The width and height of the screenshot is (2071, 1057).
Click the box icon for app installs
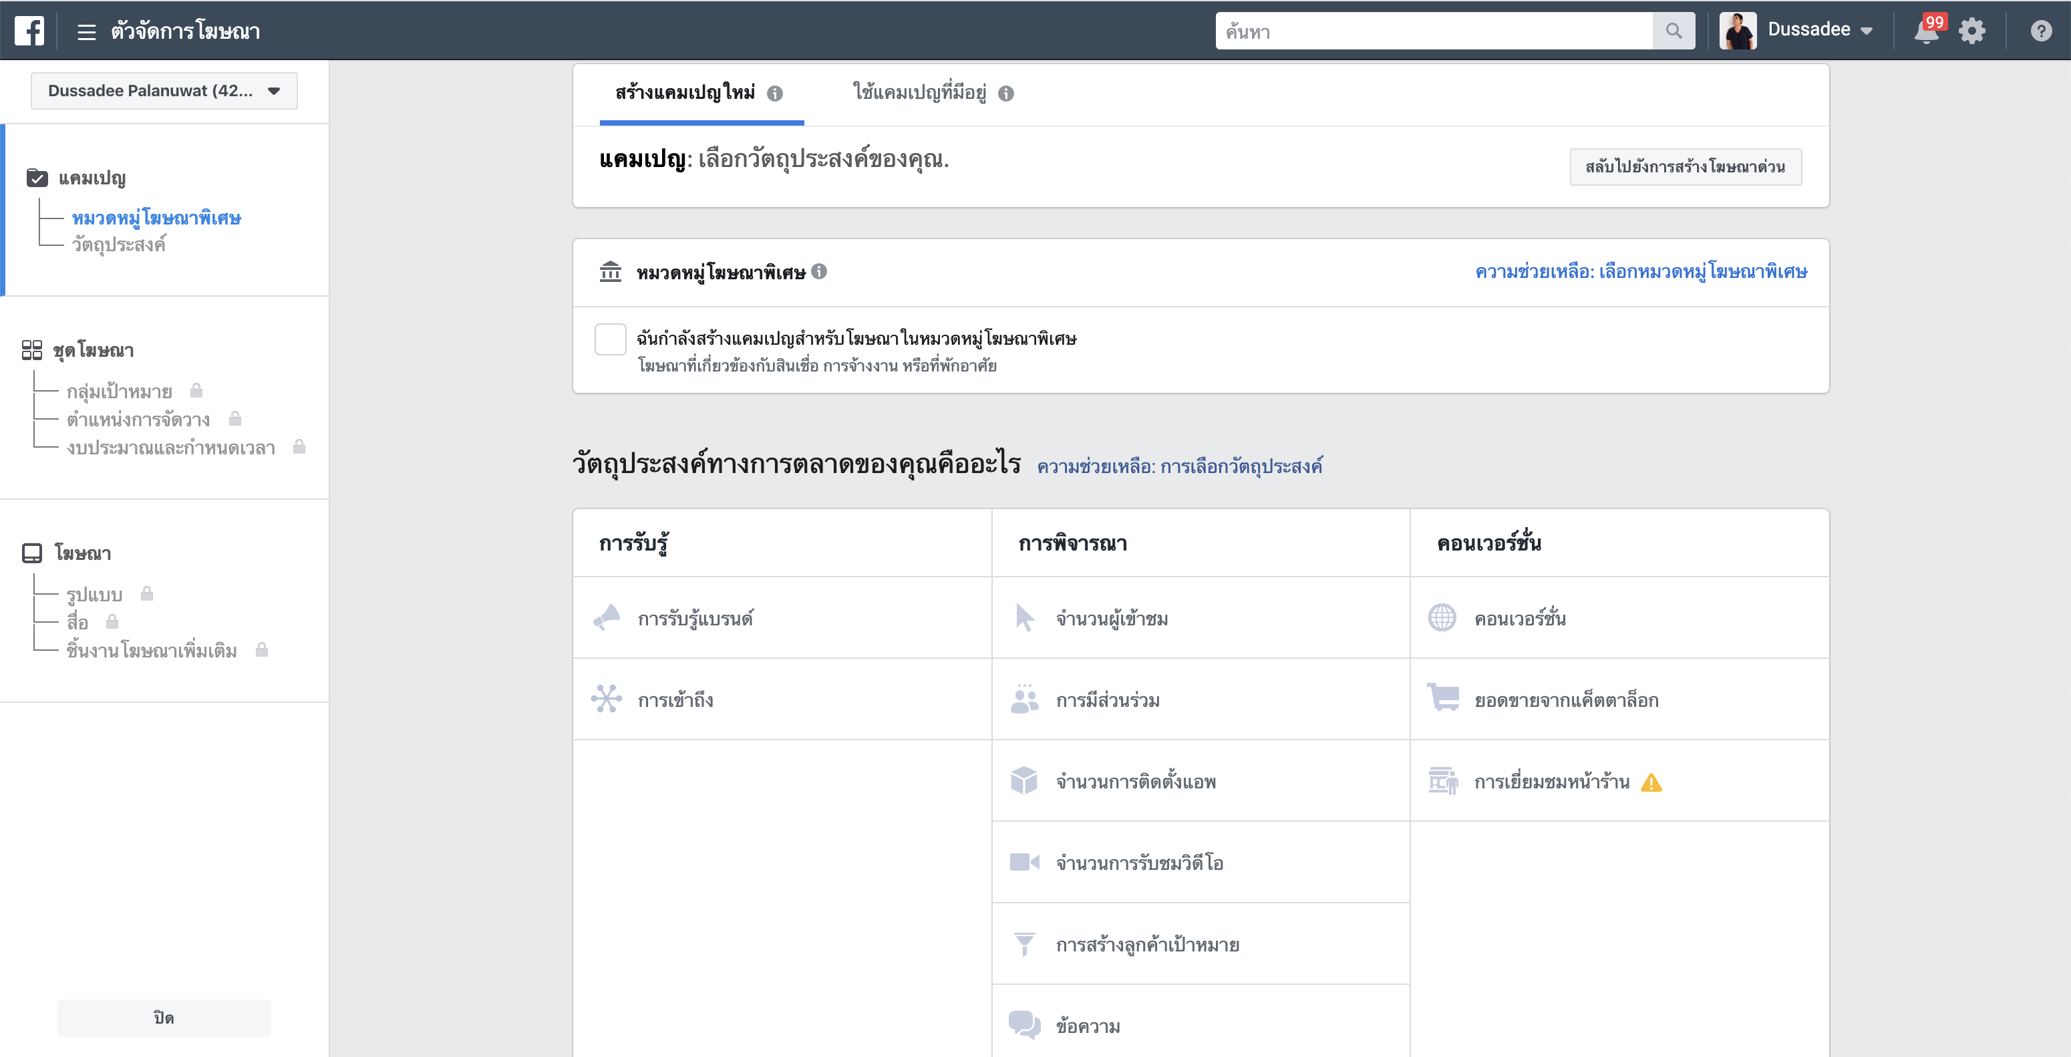coord(1024,780)
